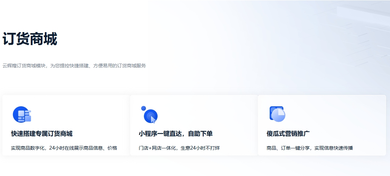Viewport: 390px width, 176px height.
Task: Click the 快速搭建专属订货商城 card icon
Action: point(22,114)
